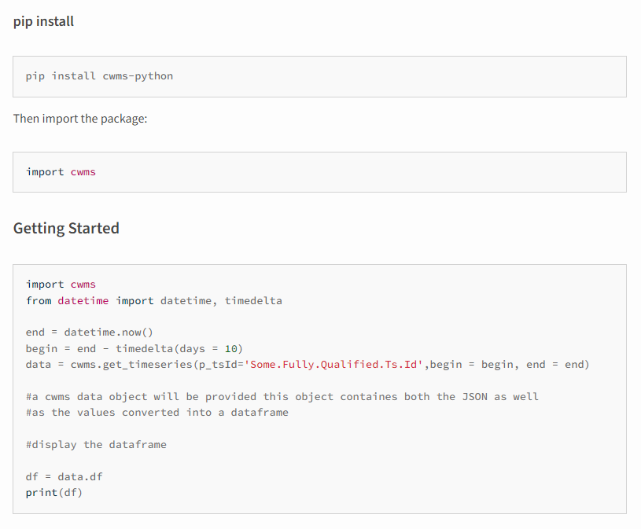Click 'end = end)' argument in code
This screenshot has width=641, height=529.
[558, 365]
